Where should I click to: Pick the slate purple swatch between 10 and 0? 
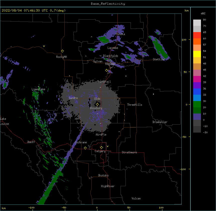197,117
